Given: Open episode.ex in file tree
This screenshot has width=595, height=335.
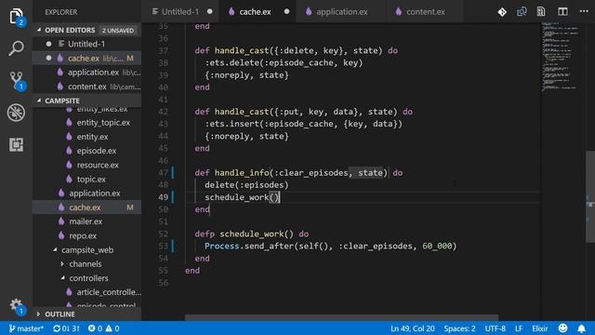Looking at the screenshot, I should click(97, 151).
